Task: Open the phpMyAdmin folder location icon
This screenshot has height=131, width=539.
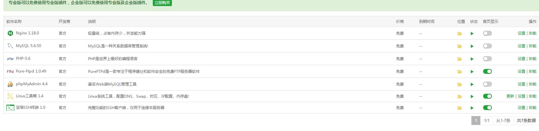Action: tap(460, 84)
